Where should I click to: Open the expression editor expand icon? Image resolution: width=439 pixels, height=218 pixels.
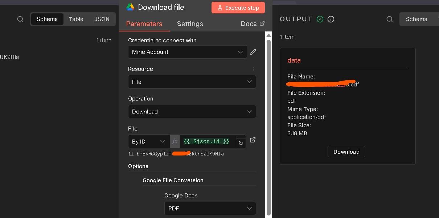pos(241,143)
